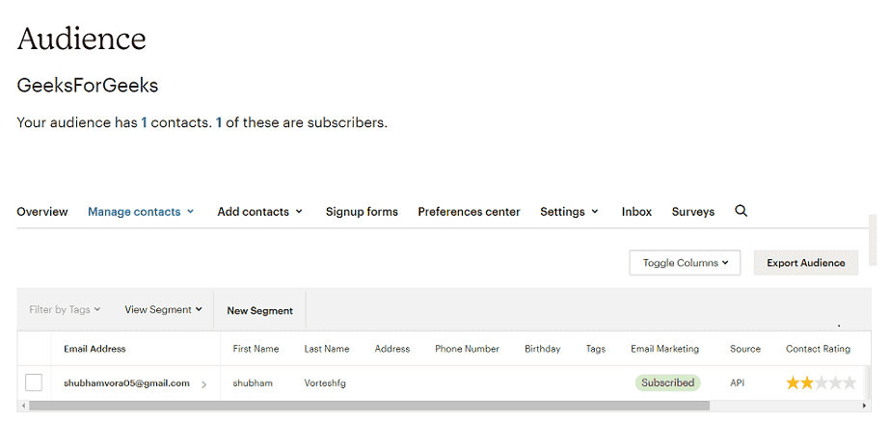Go to the Overview tab
The image size is (890, 421).
pyautogui.click(x=42, y=212)
